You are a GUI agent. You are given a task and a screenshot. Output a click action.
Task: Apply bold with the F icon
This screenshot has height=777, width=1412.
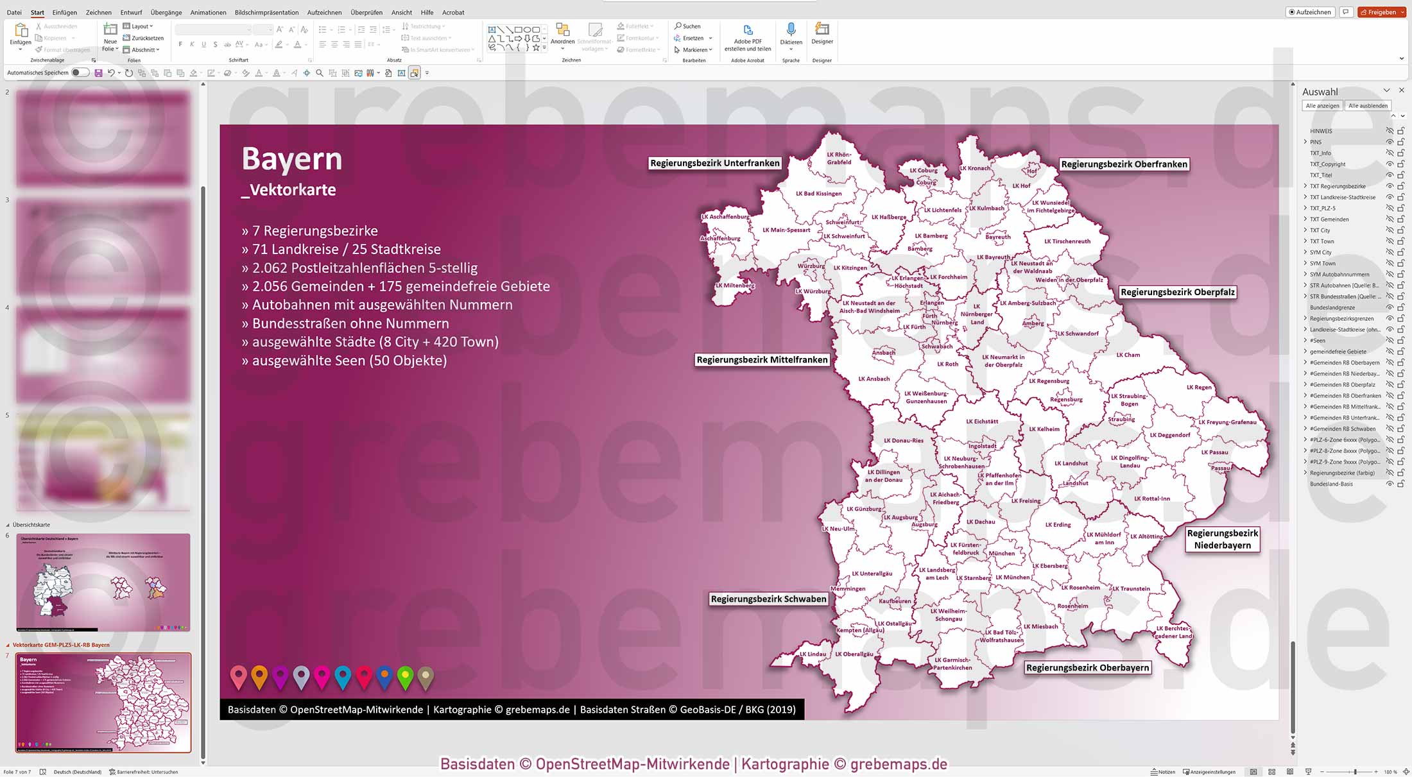[x=180, y=44]
